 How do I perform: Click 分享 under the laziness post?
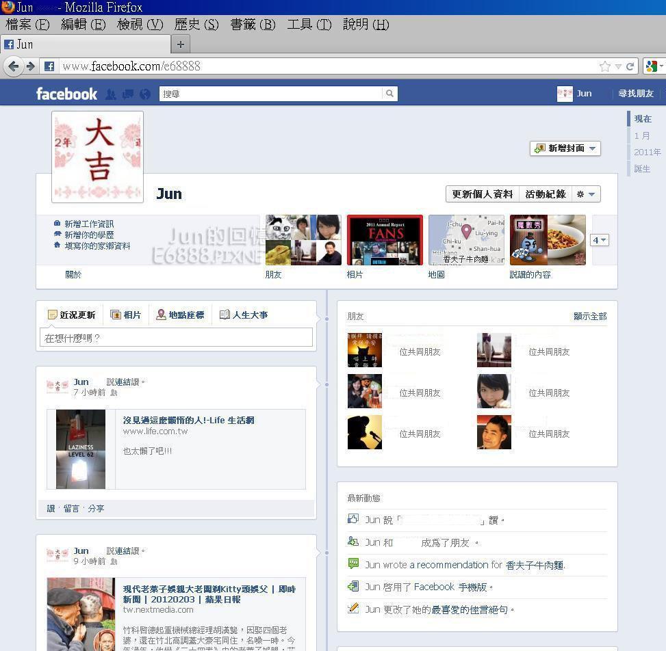[97, 508]
